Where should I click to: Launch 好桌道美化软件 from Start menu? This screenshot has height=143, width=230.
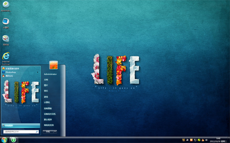coord(11,68)
